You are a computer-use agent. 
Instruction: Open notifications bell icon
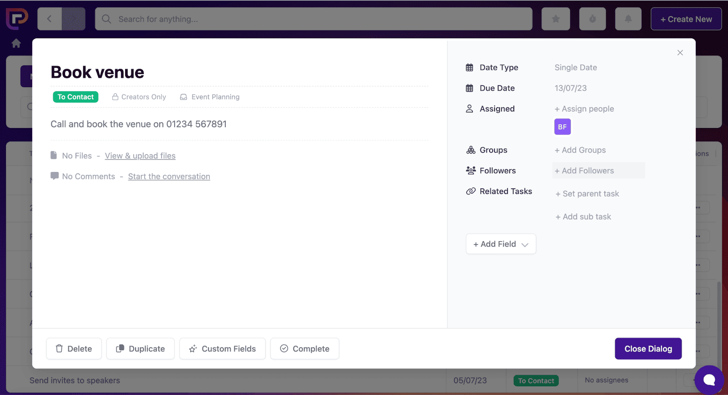[x=628, y=19]
